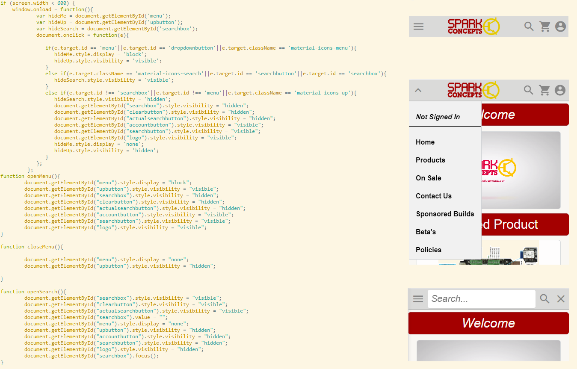Click the account icon in the middle mockup header
This screenshot has width=577, height=369.
pos(560,90)
